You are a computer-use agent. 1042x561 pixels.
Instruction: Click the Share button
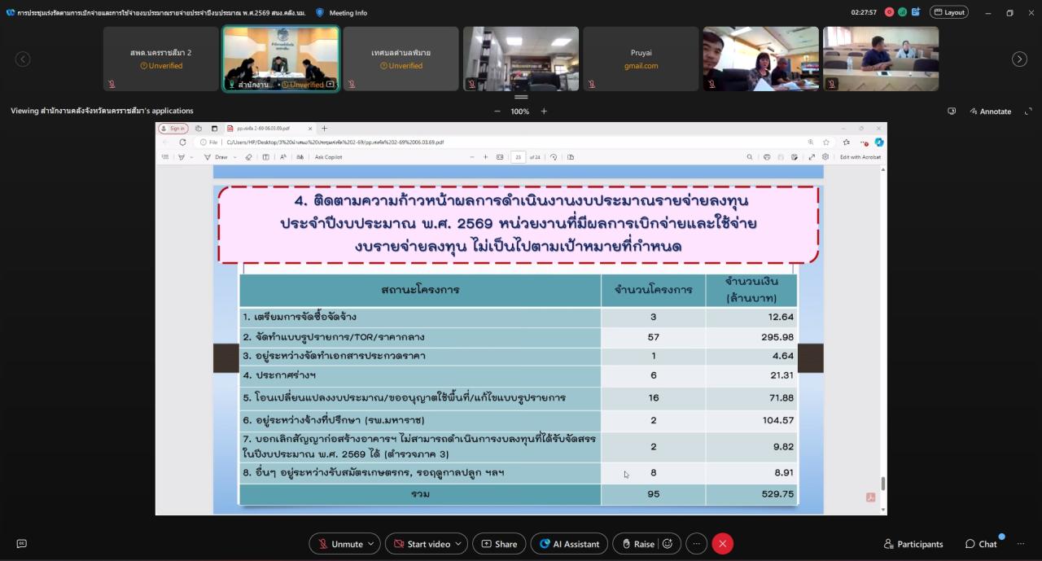[x=498, y=544]
